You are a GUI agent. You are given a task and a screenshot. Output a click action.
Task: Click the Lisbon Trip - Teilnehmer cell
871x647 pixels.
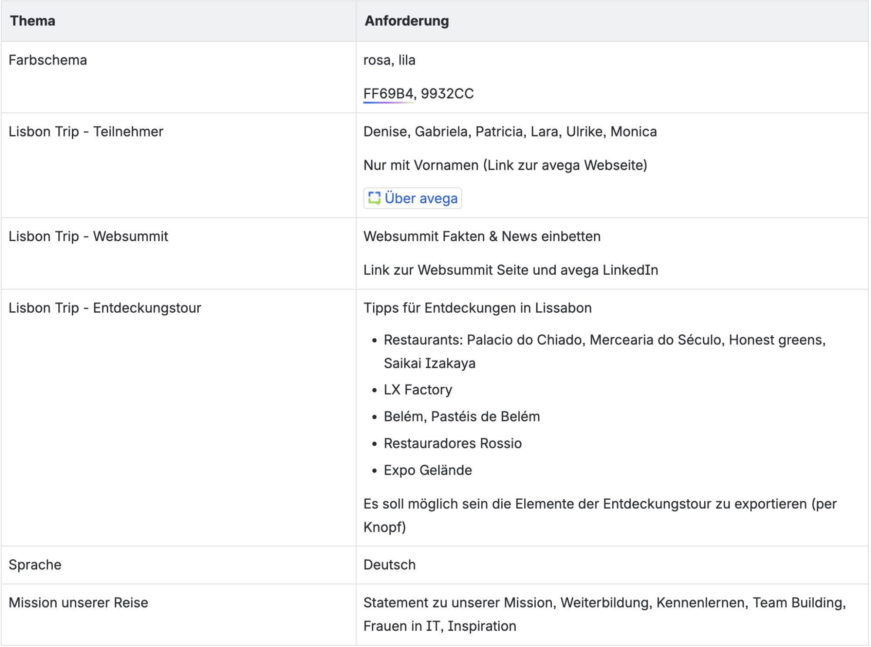86,132
